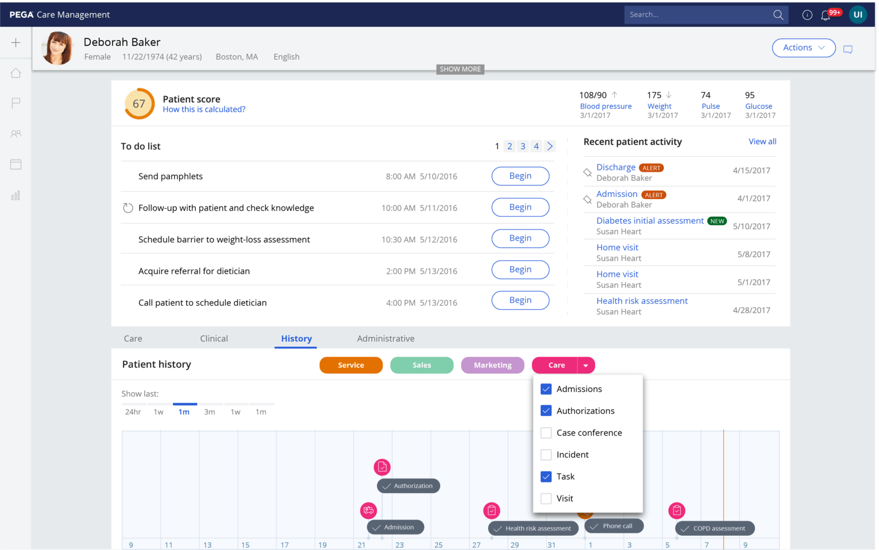
Task: Click the analytics chart icon in the sidebar
Action: pos(15,195)
